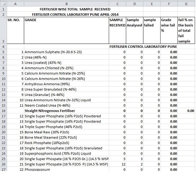Click column C header

pos(118,3)
